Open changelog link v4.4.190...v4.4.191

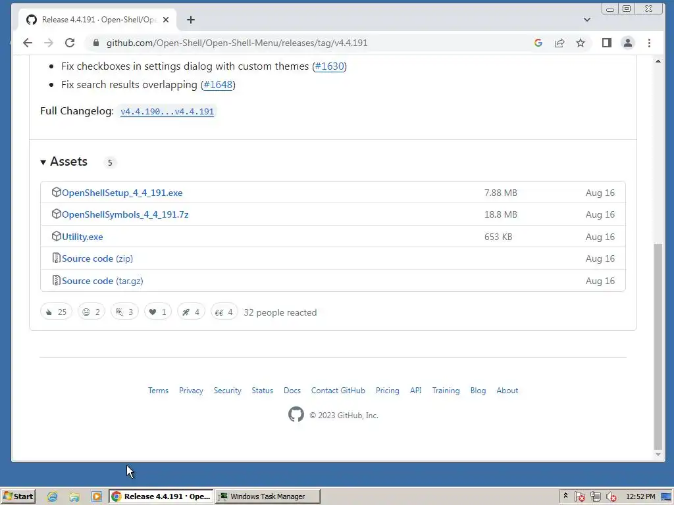tap(167, 111)
